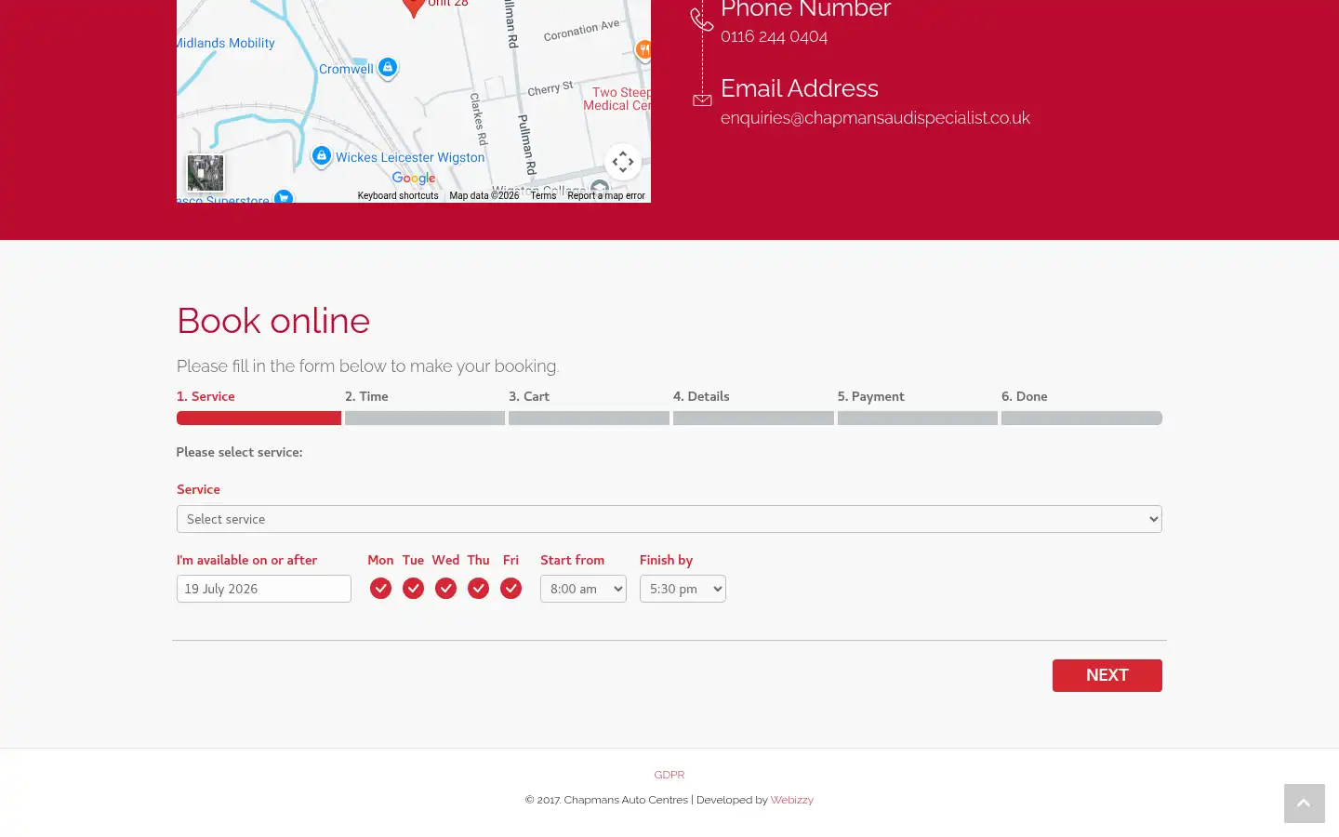This screenshot has width=1339, height=837.
Task: Click the Google logo on map
Action: coord(414,178)
